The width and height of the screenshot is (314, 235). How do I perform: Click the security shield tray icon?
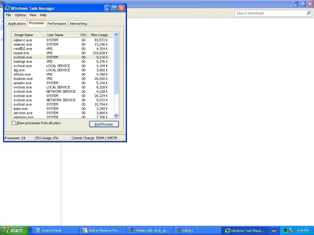point(291,231)
